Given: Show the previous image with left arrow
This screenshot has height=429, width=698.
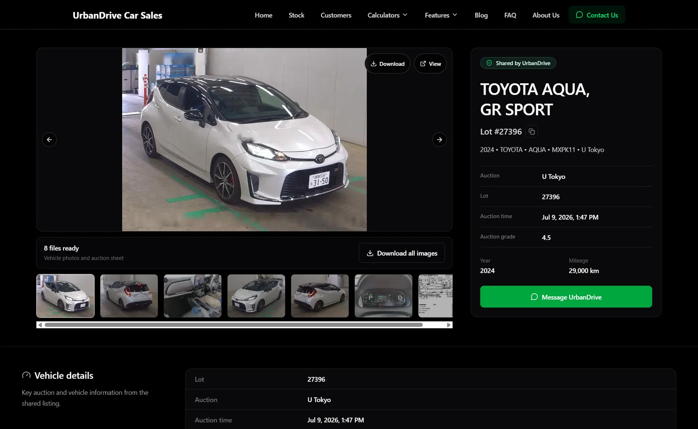Looking at the screenshot, I should (49, 140).
